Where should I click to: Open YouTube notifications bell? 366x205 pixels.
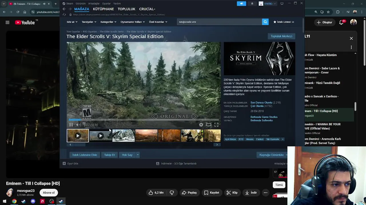341,22
